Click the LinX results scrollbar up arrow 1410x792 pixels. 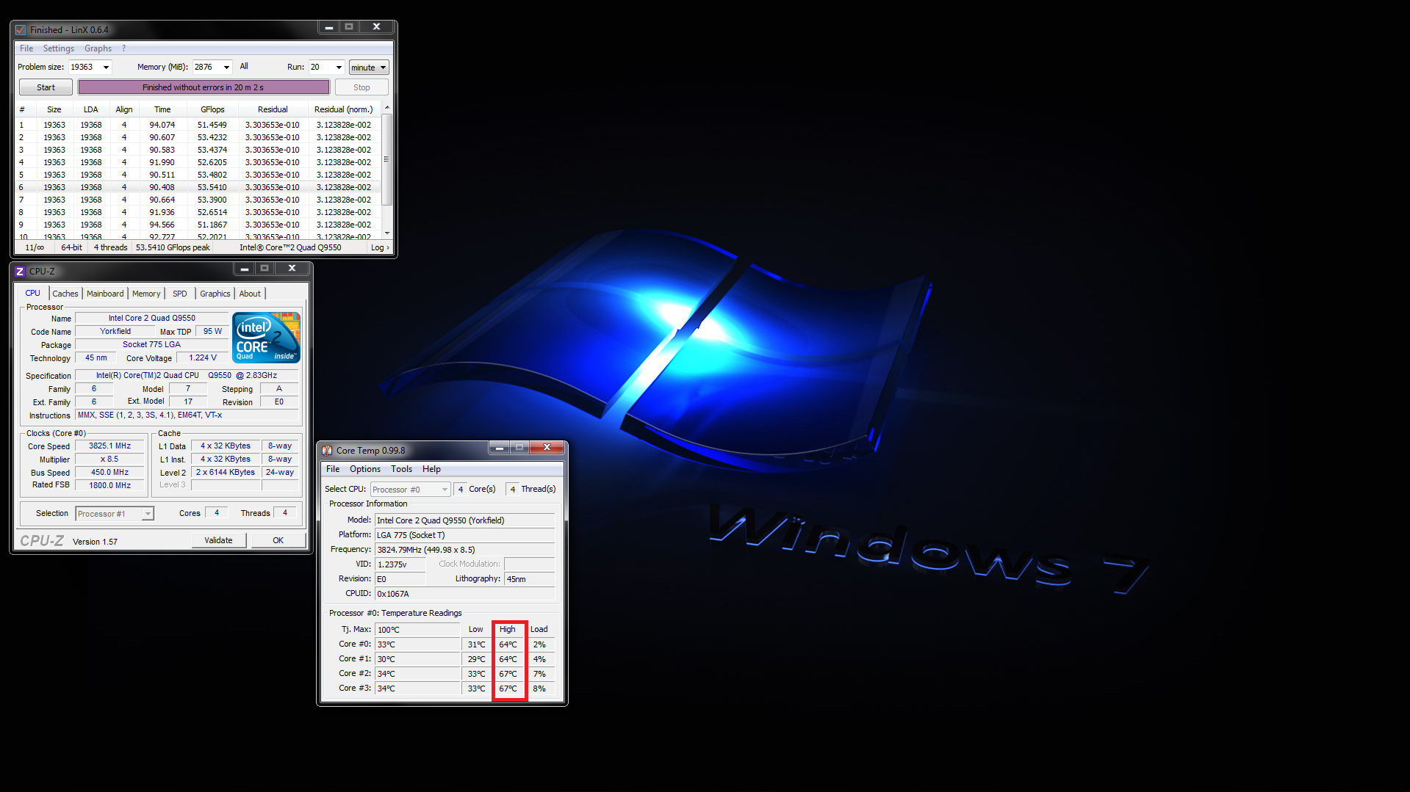tap(387, 109)
